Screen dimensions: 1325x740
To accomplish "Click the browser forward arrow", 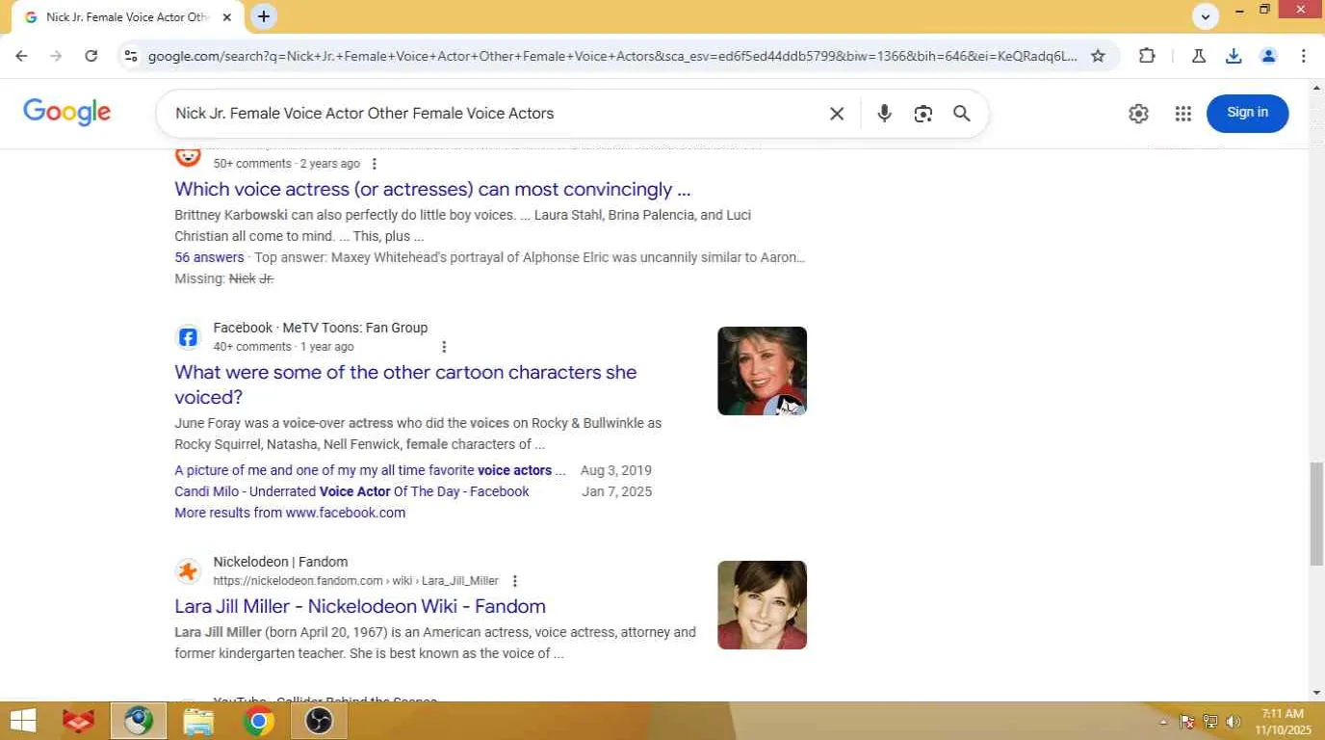I will pos(56,56).
